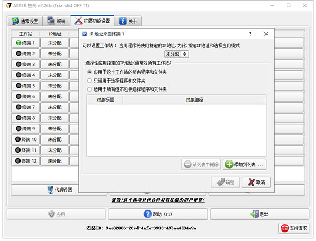Image resolution: width=316 pixels, height=241 pixels.
Task: Click the IP地址 column header
Action: [55, 34]
